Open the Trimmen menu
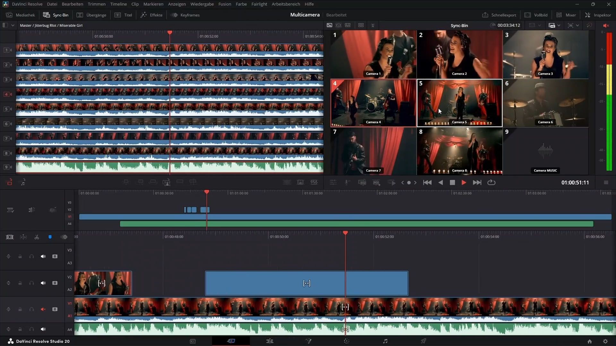616x346 pixels. pyautogui.click(x=96, y=4)
